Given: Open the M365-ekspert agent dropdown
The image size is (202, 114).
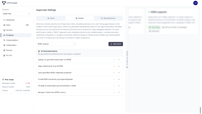Looking at the screenshot, I should pyautogui.click(x=56, y=44).
